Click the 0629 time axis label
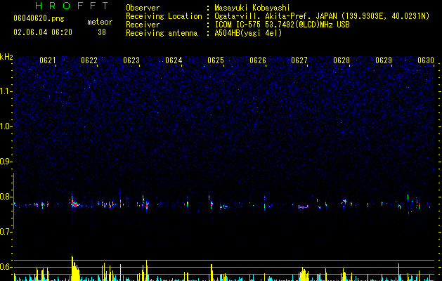The image size is (442, 281). pyautogui.click(x=384, y=60)
